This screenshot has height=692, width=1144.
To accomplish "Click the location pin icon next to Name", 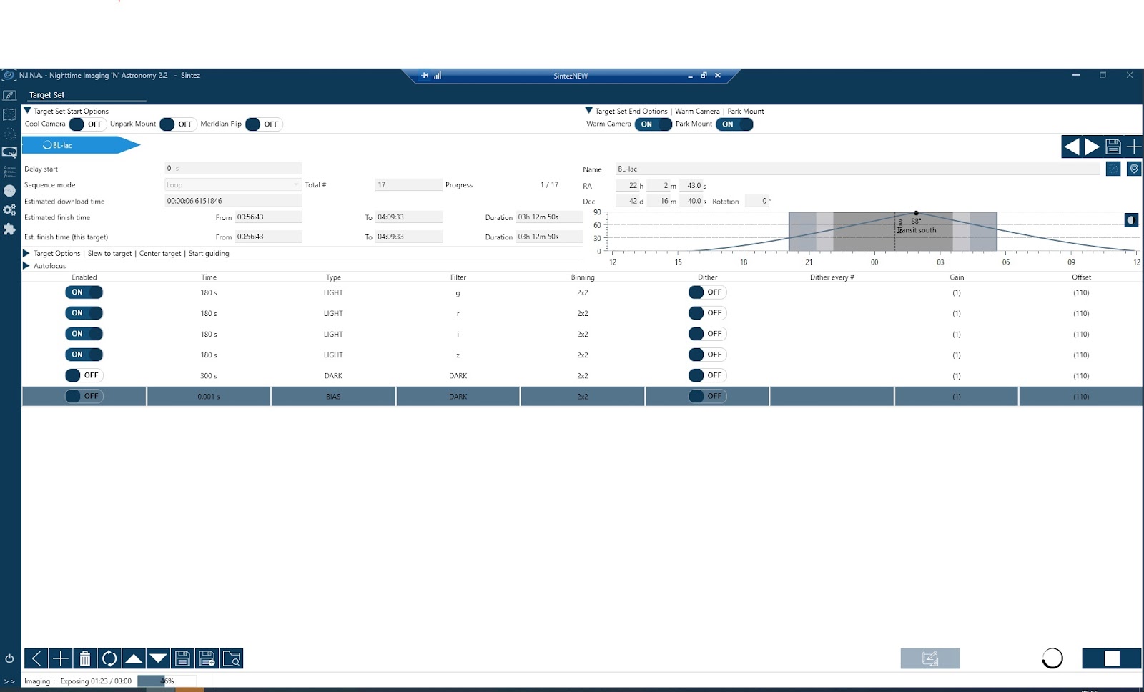I will tap(1134, 169).
